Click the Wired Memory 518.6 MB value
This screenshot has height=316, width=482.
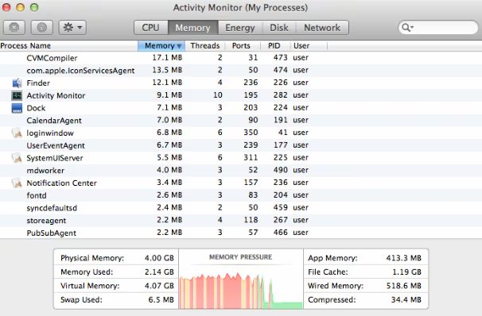coord(403,286)
